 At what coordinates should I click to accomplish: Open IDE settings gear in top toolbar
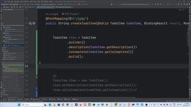tap(187, 4)
